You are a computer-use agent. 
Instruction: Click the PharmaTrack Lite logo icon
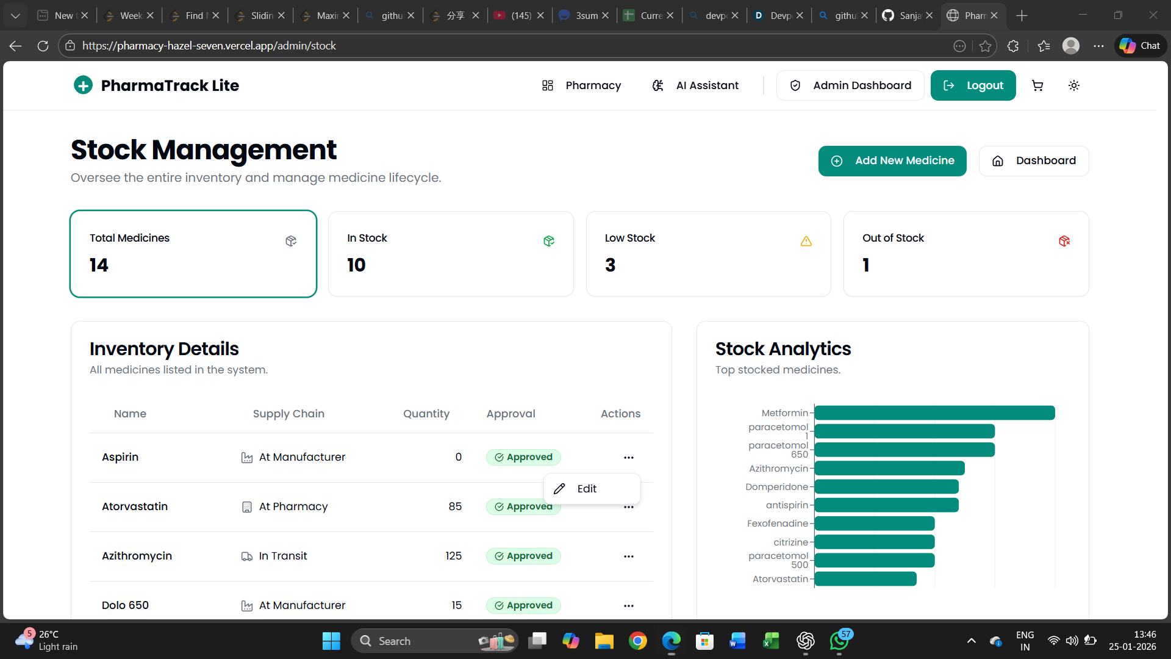pyautogui.click(x=84, y=85)
